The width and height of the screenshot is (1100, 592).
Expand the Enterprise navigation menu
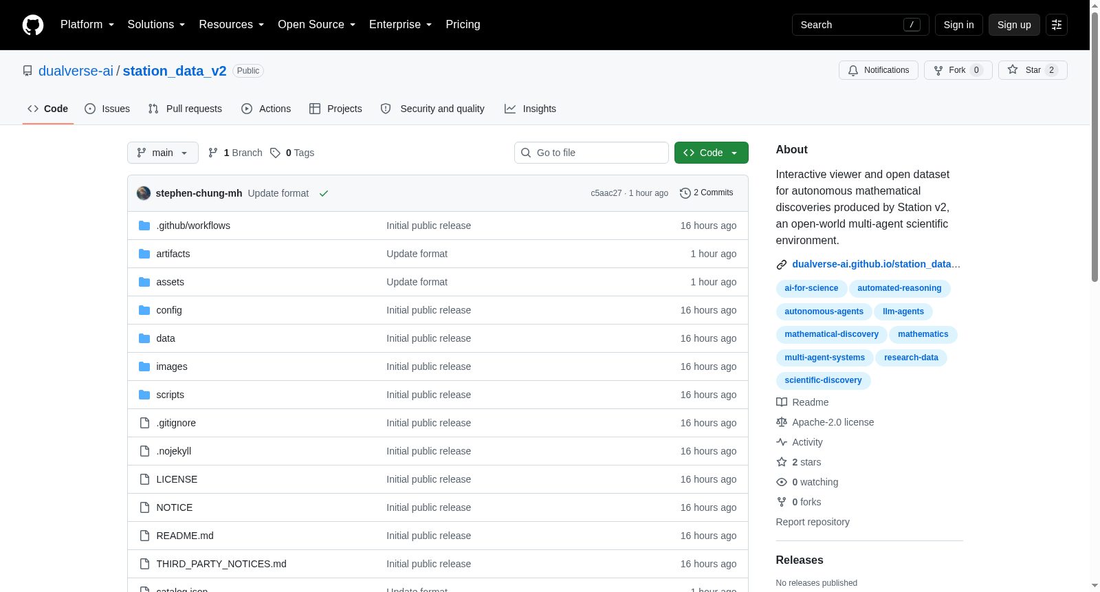pyautogui.click(x=400, y=25)
